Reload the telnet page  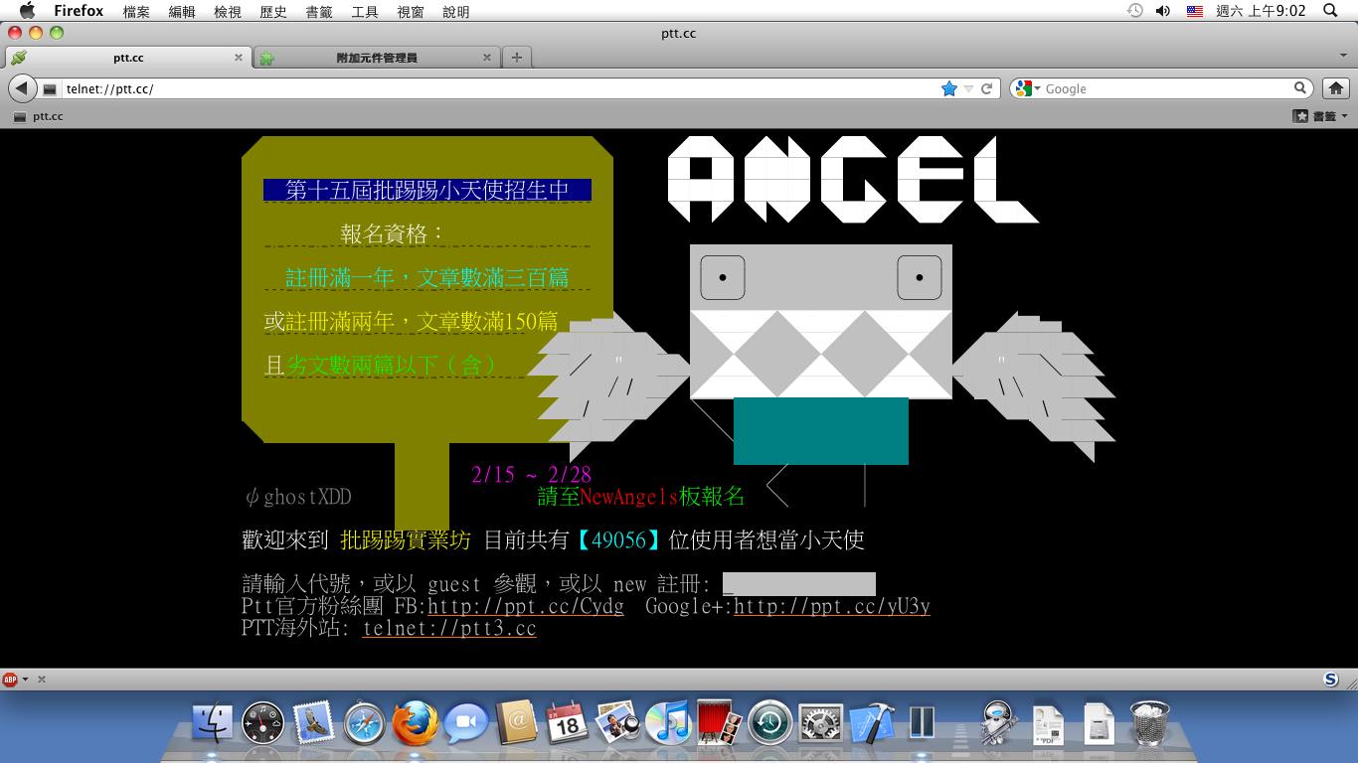[x=986, y=88]
